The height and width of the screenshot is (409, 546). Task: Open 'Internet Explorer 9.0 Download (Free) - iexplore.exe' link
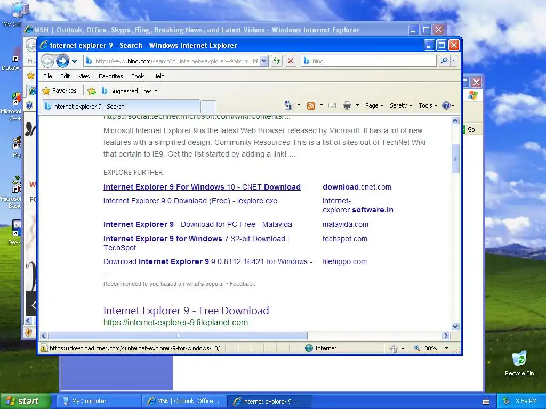(x=190, y=201)
